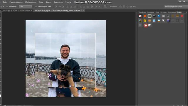Viewport: 188px width, 106px height.
Task: Apply the red glossy style swatch in first row
Action: tap(182, 16)
